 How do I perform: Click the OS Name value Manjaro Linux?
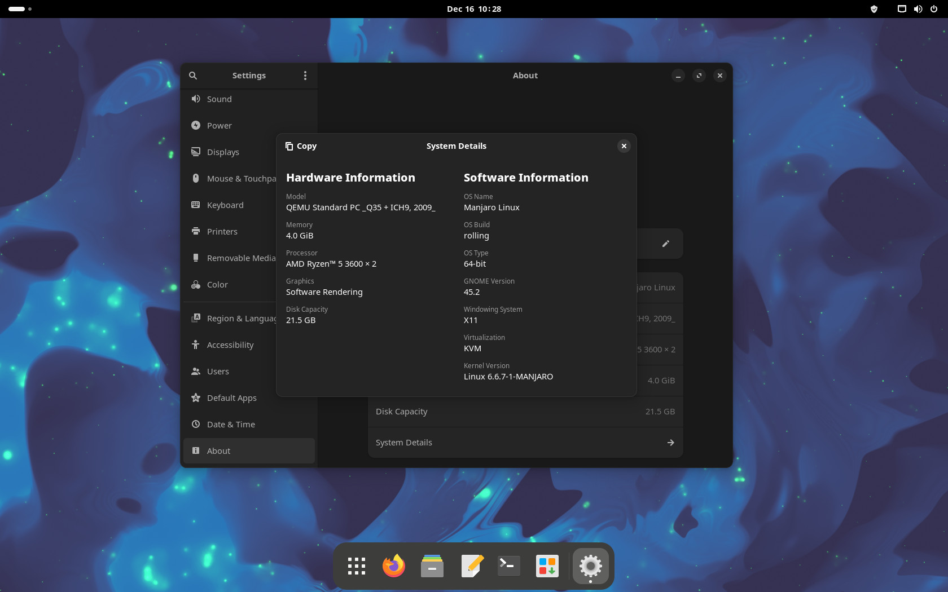pos(491,207)
